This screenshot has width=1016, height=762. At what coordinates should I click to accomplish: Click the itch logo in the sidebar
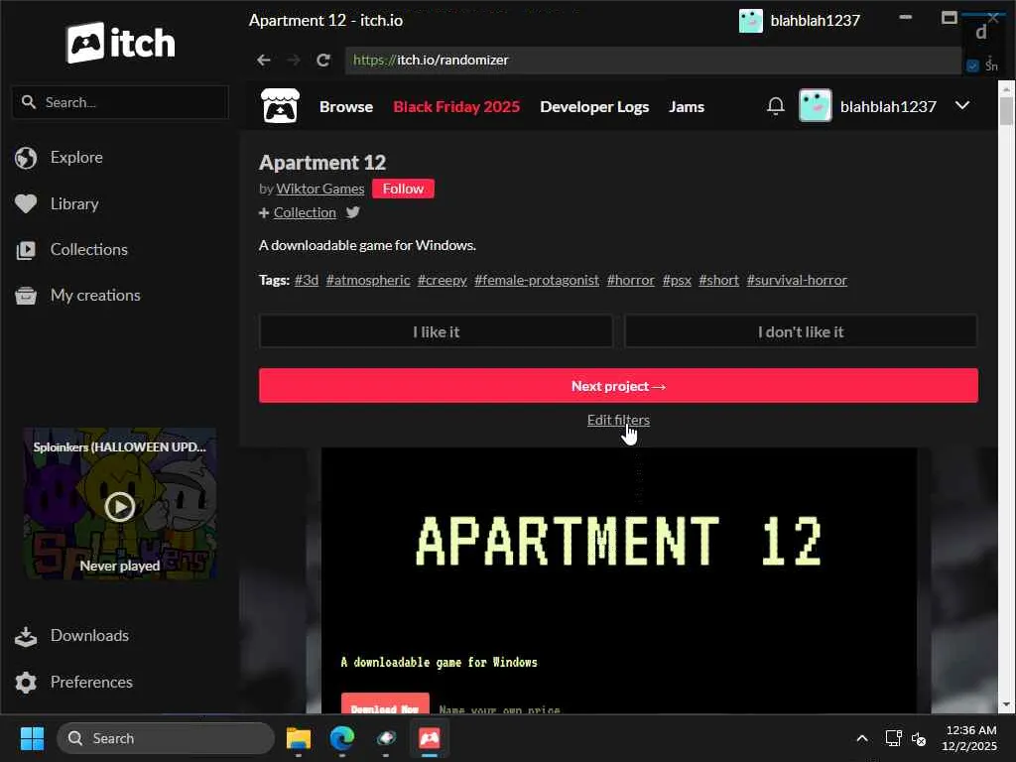pyautogui.click(x=120, y=43)
